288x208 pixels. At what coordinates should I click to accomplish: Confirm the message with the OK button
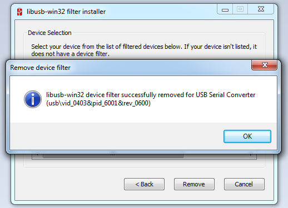247,136
